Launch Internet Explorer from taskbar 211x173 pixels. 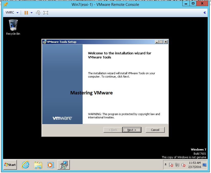25,165
